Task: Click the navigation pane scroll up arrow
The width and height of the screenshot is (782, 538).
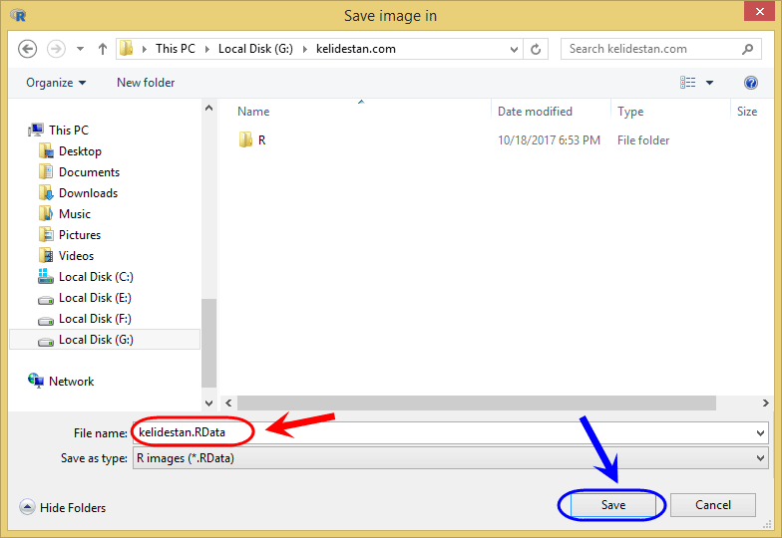Action: [209, 108]
